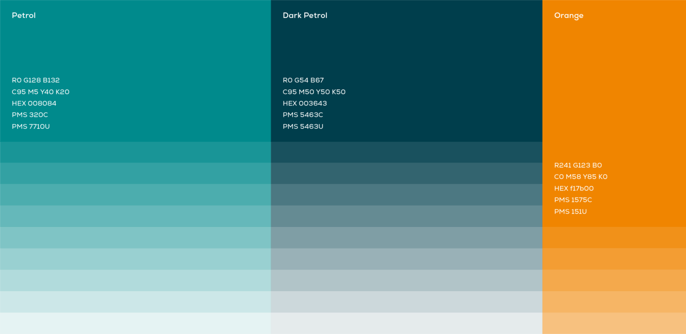Select the R0 G128 B132 RGB value

tap(36, 80)
